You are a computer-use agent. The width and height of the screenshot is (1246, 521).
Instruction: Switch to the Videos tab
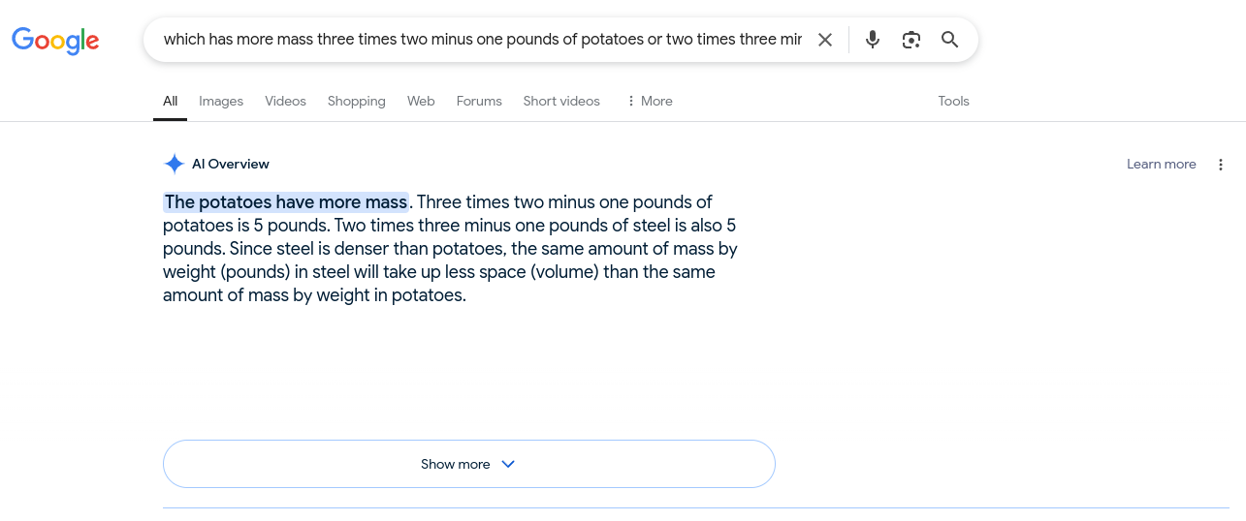(x=285, y=101)
